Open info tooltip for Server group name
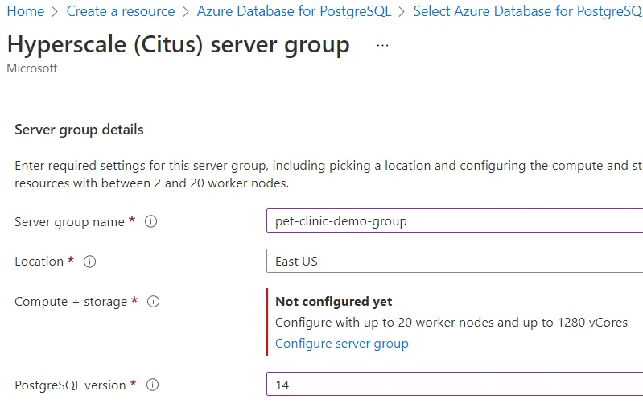643x412 pixels. coord(151,222)
